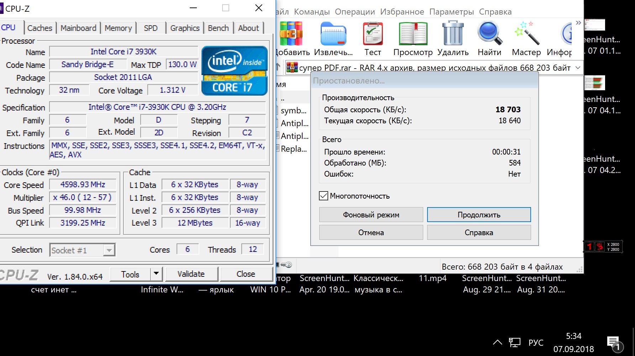The width and height of the screenshot is (635, 356).
Task: Switch to the Memory tab
Action: click(x=118, y=28)
